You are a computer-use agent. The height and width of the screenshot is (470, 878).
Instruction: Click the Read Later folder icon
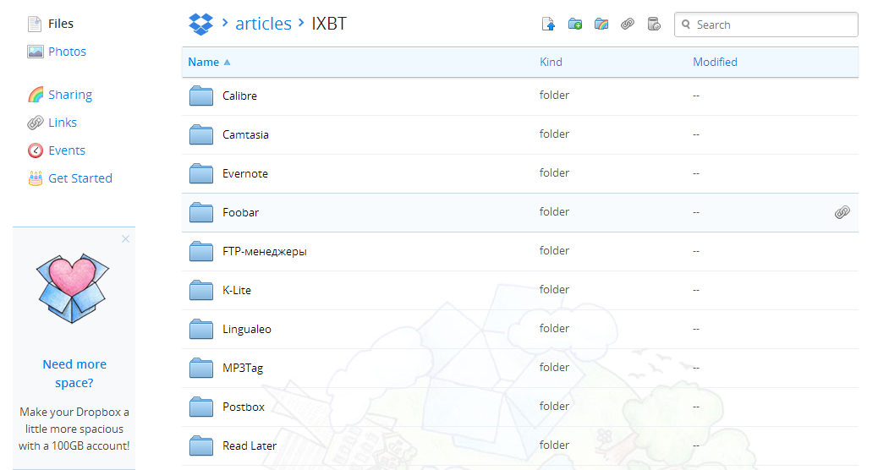(201, 446)
